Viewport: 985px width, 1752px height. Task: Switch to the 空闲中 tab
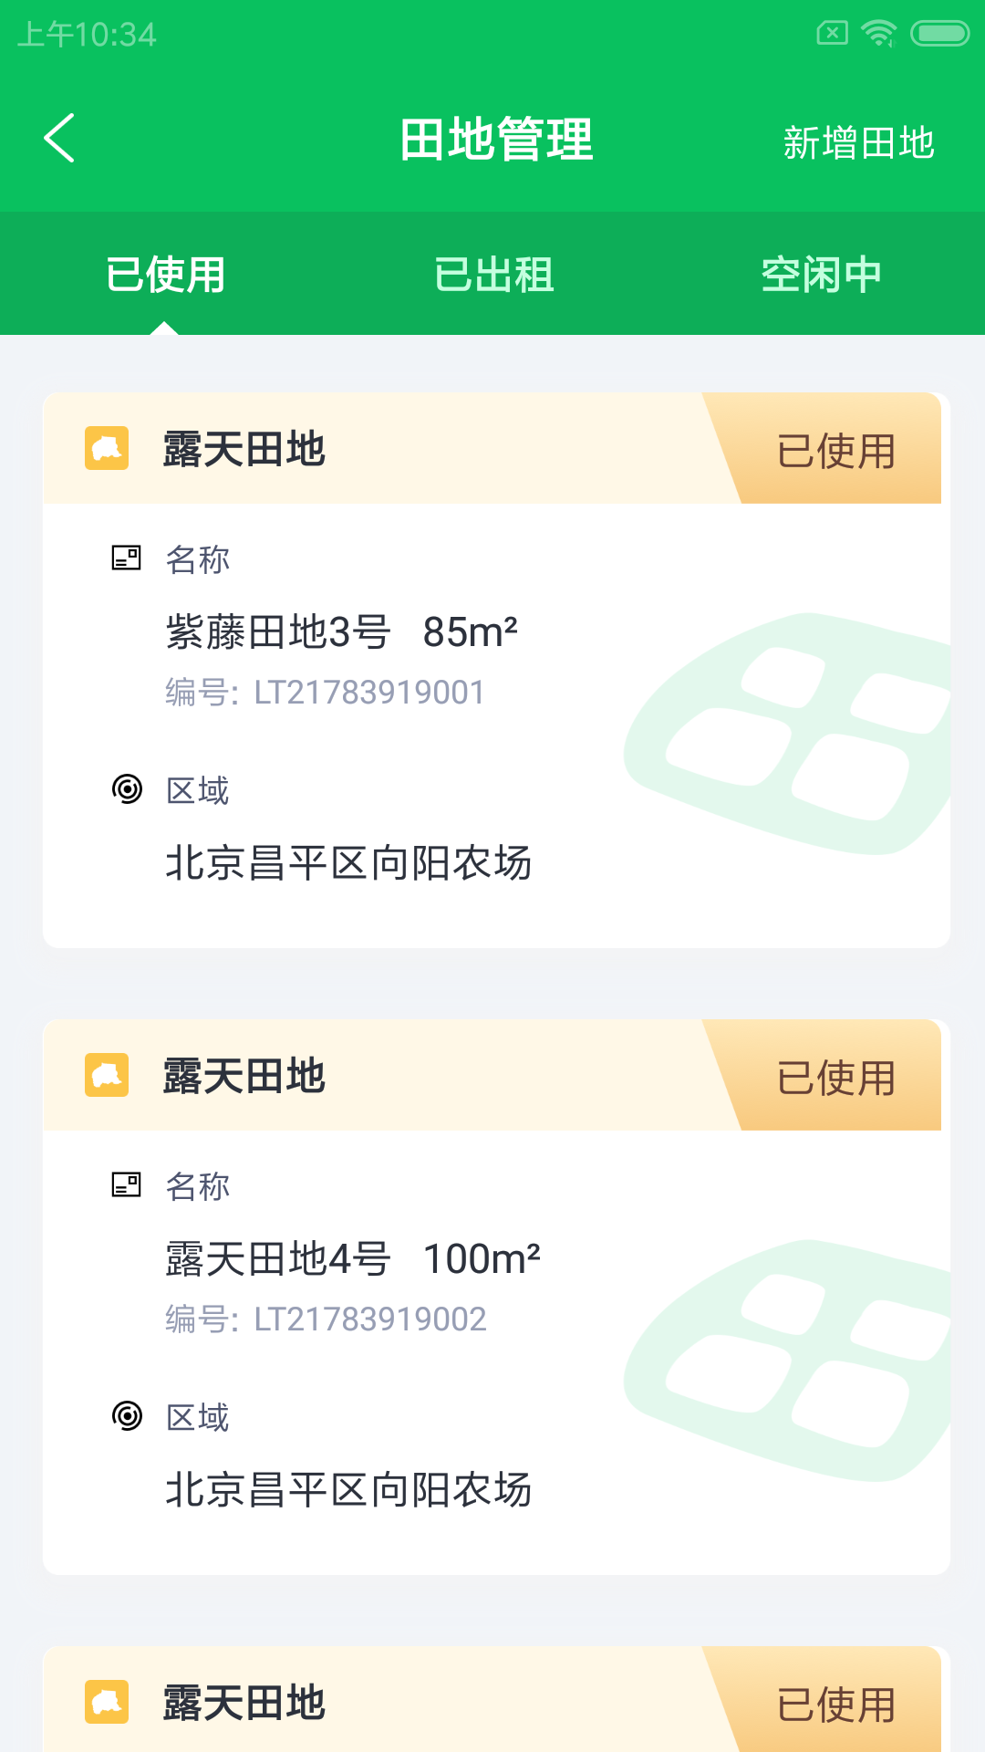click(x=821, y=275)
